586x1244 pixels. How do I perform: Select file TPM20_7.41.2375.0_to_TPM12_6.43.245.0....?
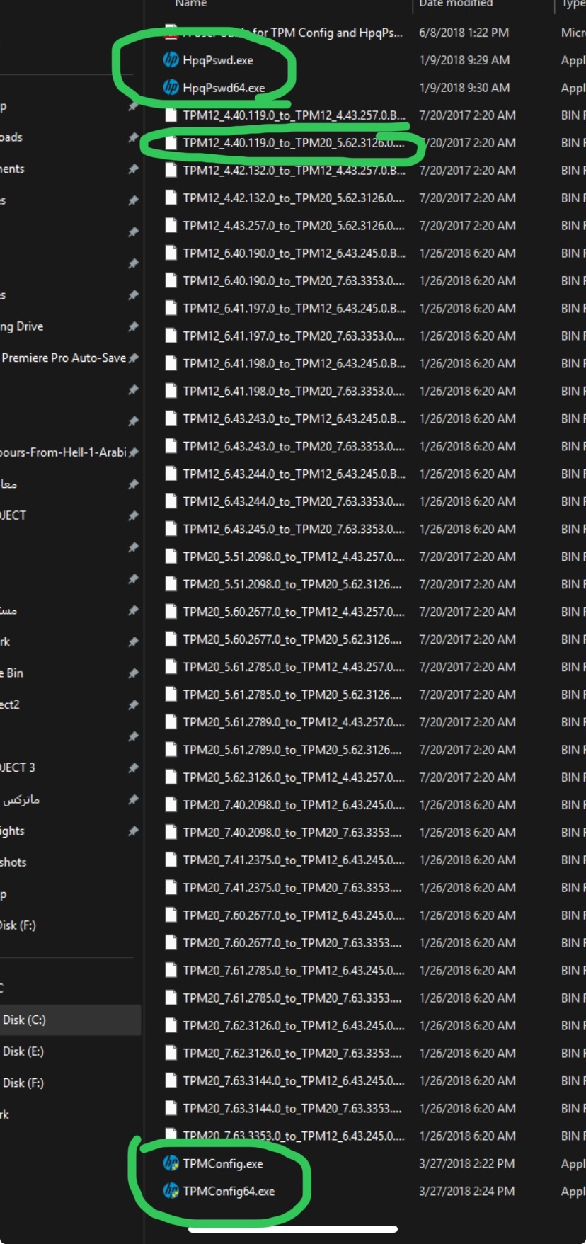point(294,860)
